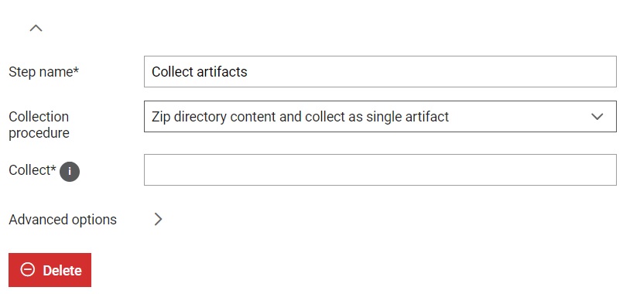Click the chevron icon next to Advanced options
This screenshot has height=294, width=623.
158,219
